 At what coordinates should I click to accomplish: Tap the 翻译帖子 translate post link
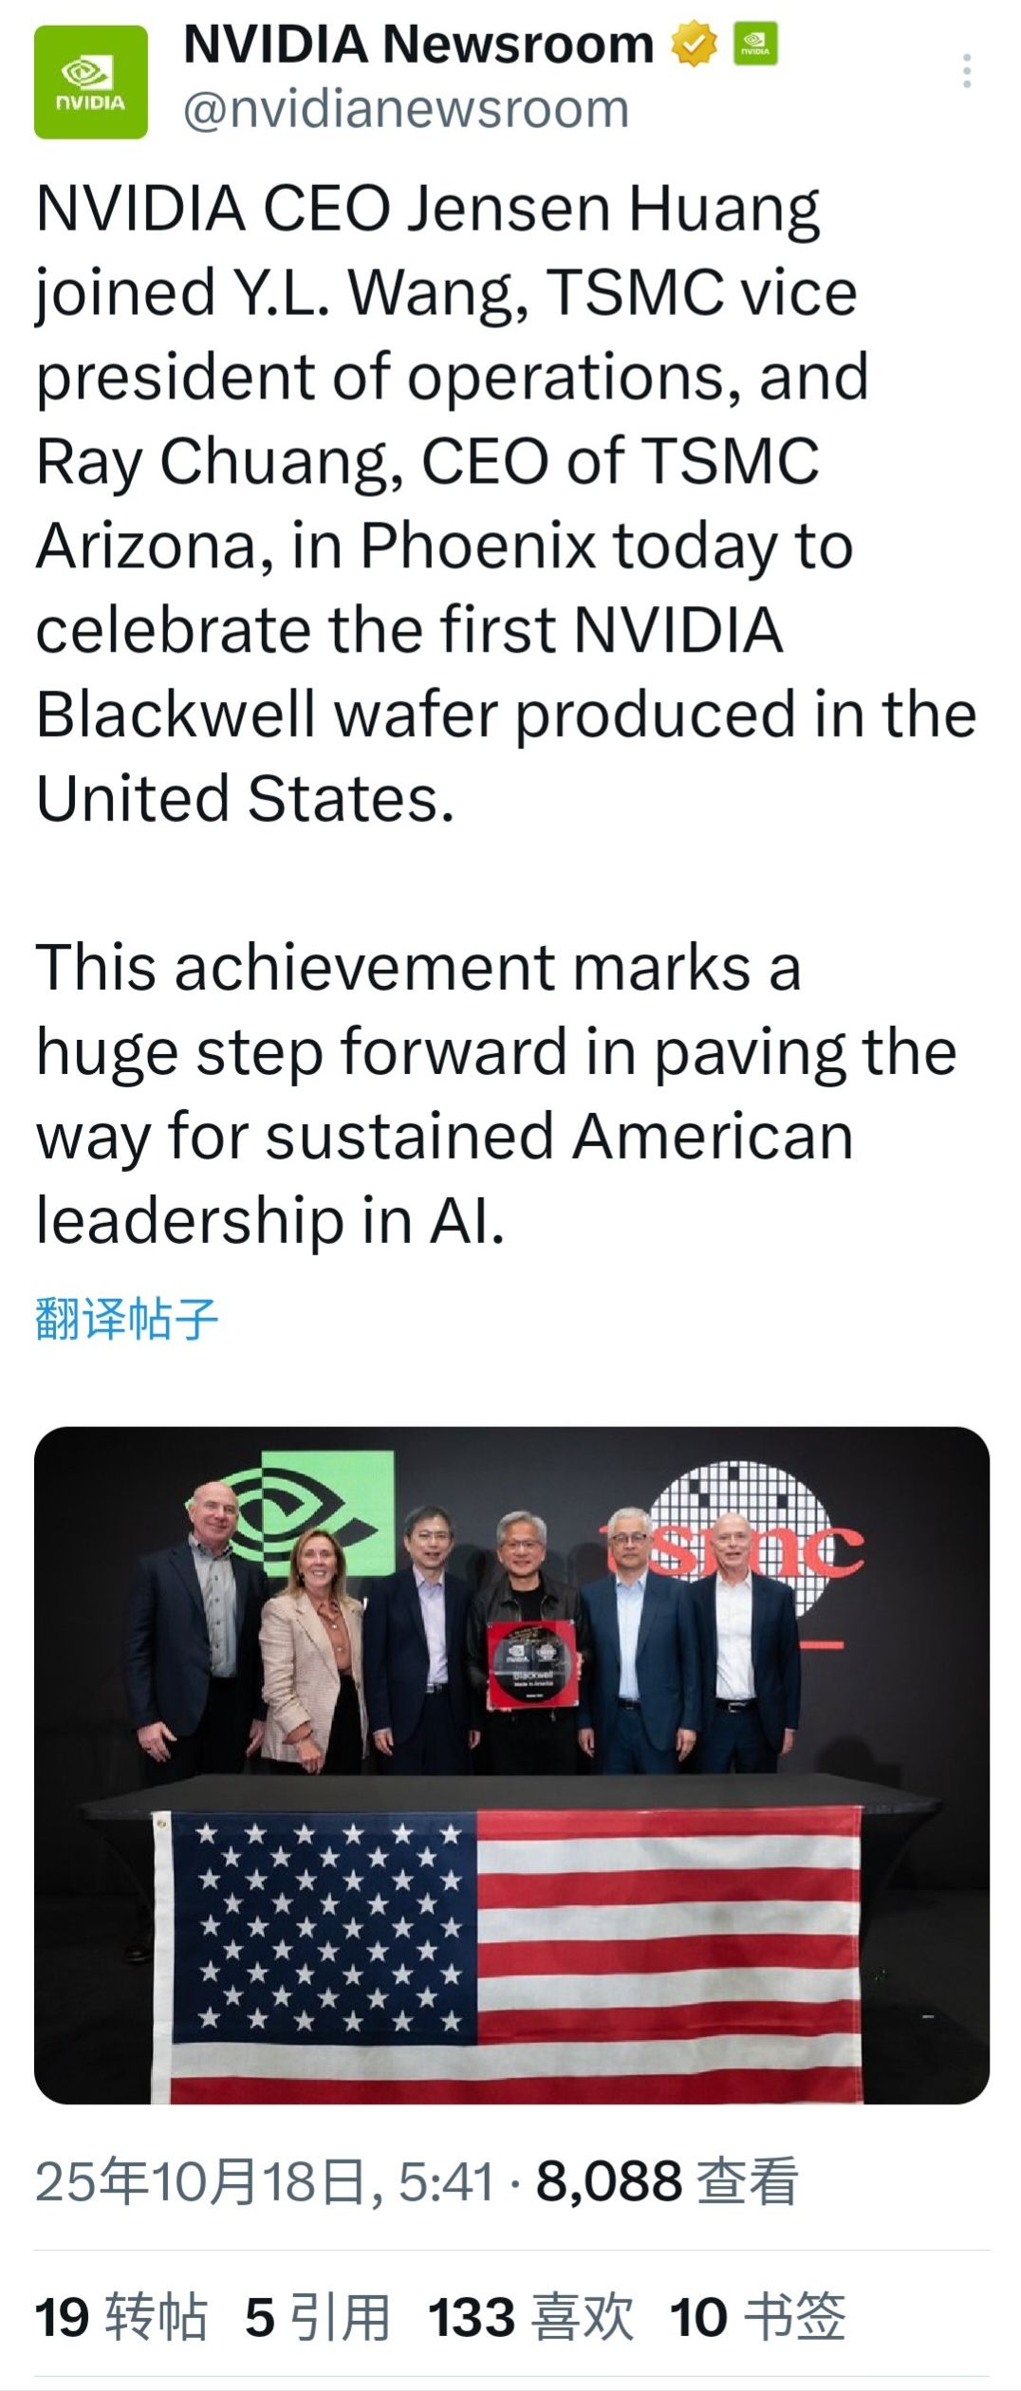127,1318
